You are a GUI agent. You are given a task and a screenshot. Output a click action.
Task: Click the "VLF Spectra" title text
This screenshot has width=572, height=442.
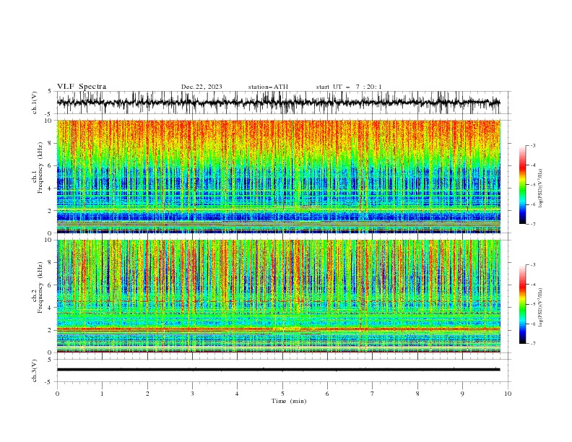[x=82, y=87]
